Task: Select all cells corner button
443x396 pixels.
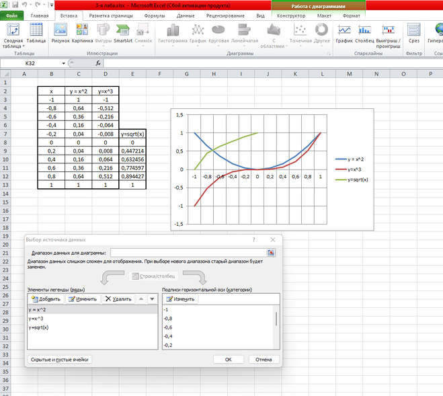Action: tap(5, 74)
